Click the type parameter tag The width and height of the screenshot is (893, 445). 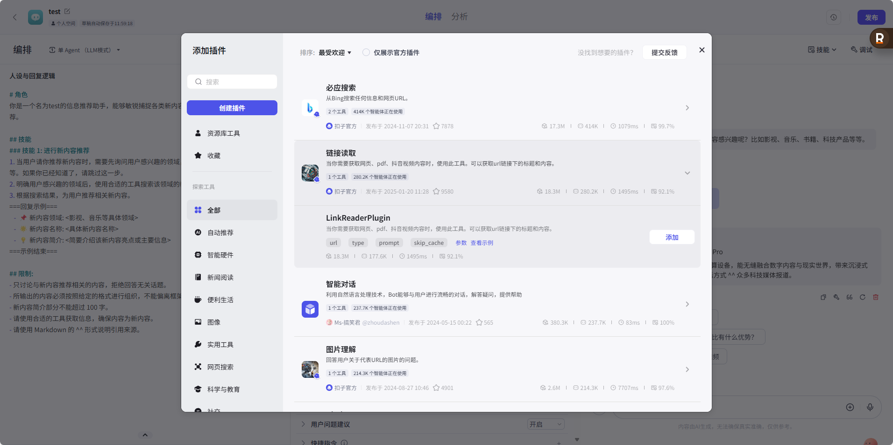pos(358,243)
